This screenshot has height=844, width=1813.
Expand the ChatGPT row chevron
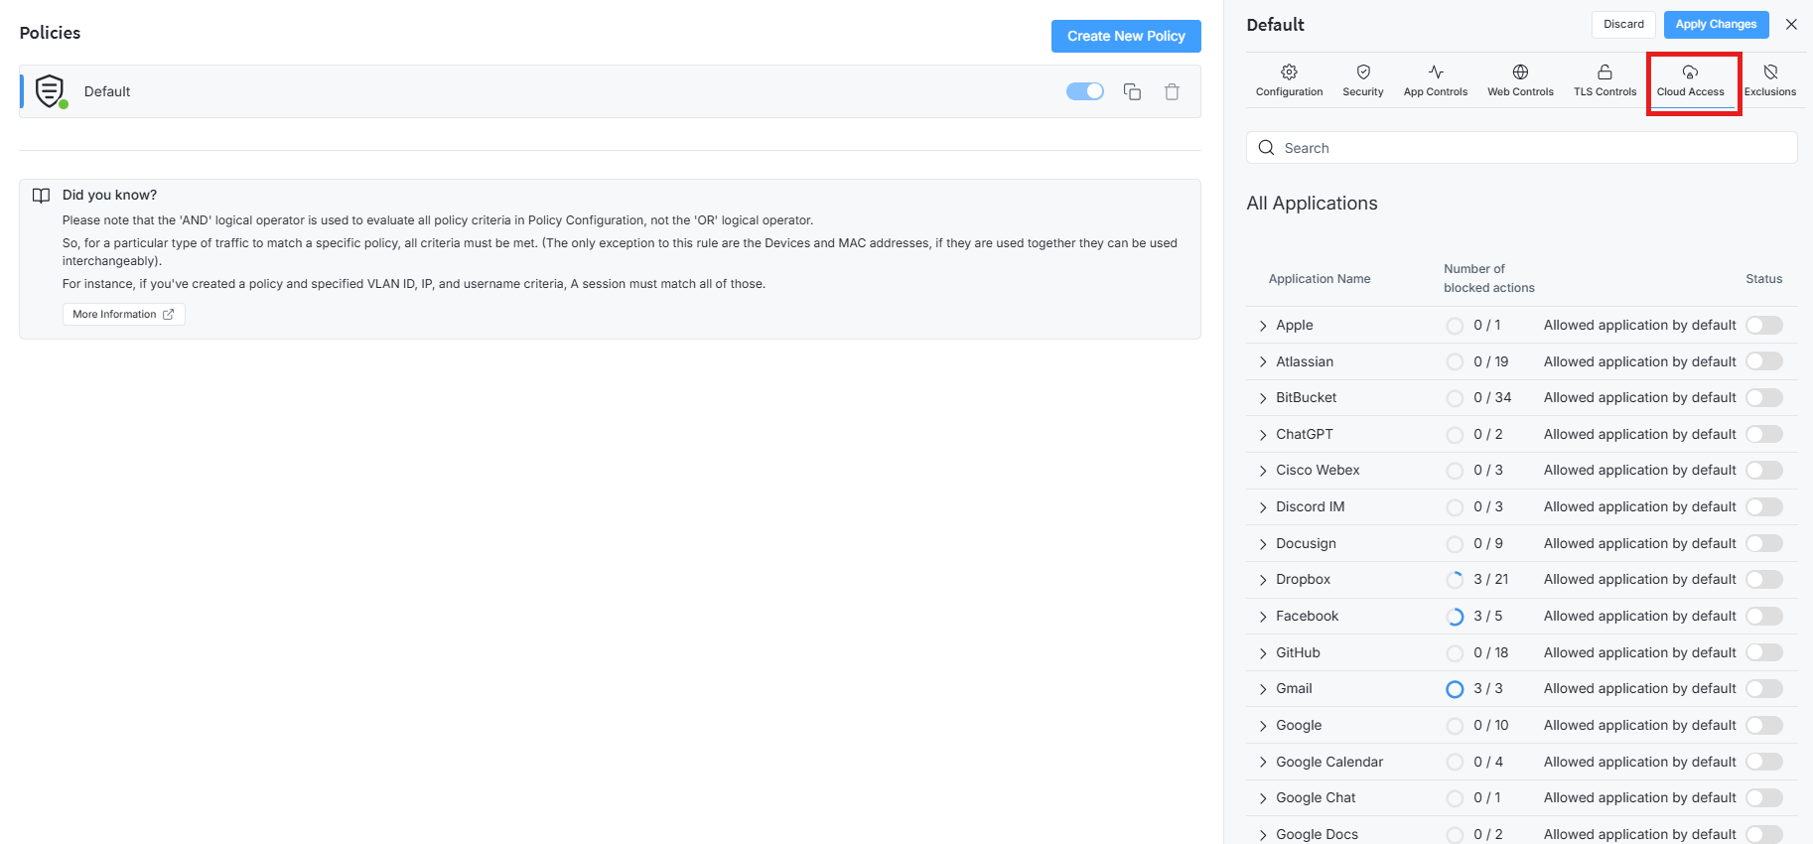(1263, 435)
